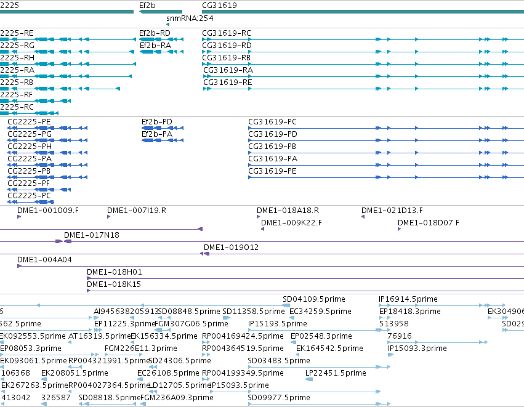Select transcript CG31619-RD
The image size is (524, 407).
tap(227, 46)
